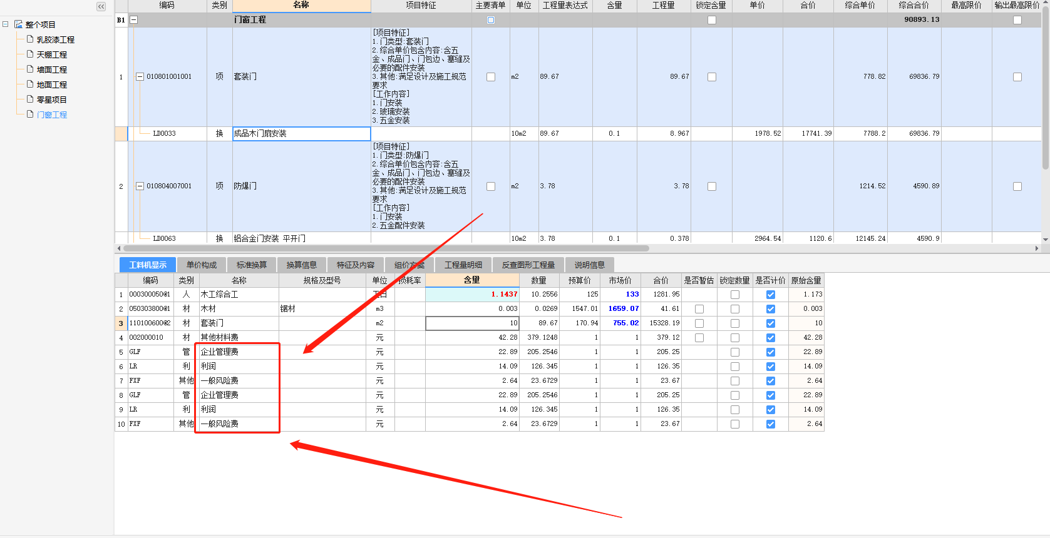
Task: Open the 换算信息 tab
Action: (x=302, y=265)
